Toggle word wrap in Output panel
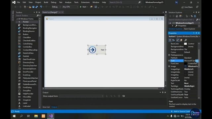This screenshot has width=212, height=119. coord(124,96)
